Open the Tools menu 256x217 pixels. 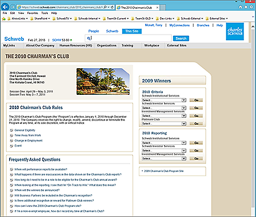(x=44, y=13)
